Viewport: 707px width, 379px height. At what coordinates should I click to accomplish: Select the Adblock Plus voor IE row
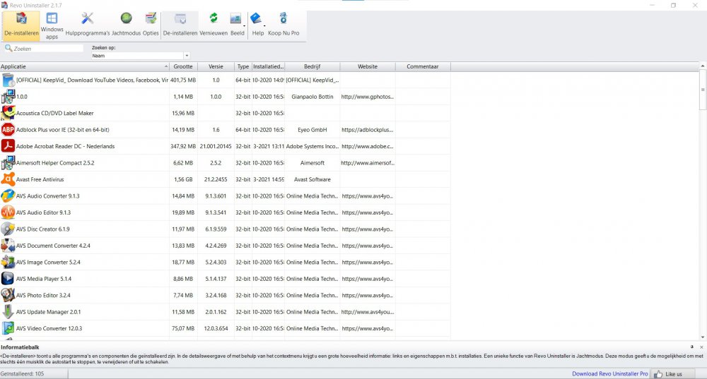coord(62,130)
